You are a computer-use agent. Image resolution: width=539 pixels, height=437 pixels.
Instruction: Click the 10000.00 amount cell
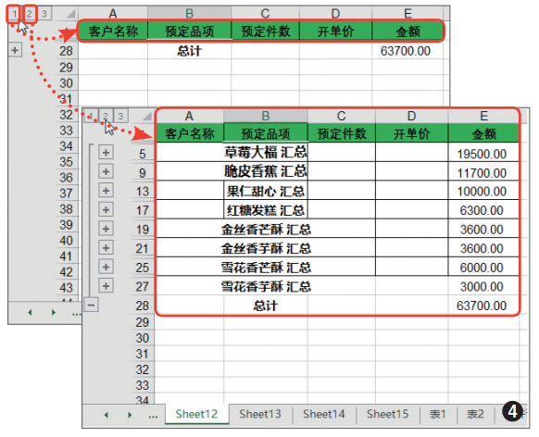[483, 191]
